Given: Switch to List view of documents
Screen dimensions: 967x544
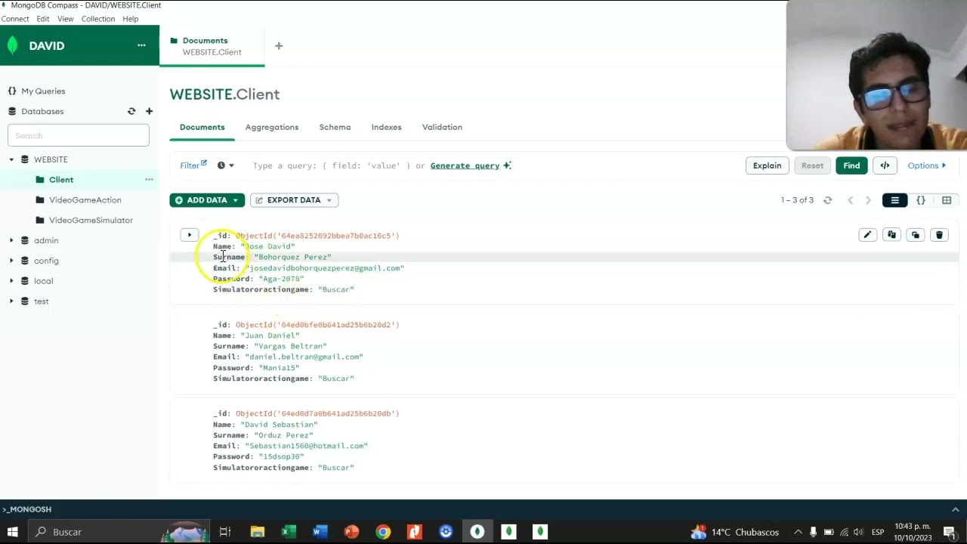Looking at the screenshot, I should point(895,200).
